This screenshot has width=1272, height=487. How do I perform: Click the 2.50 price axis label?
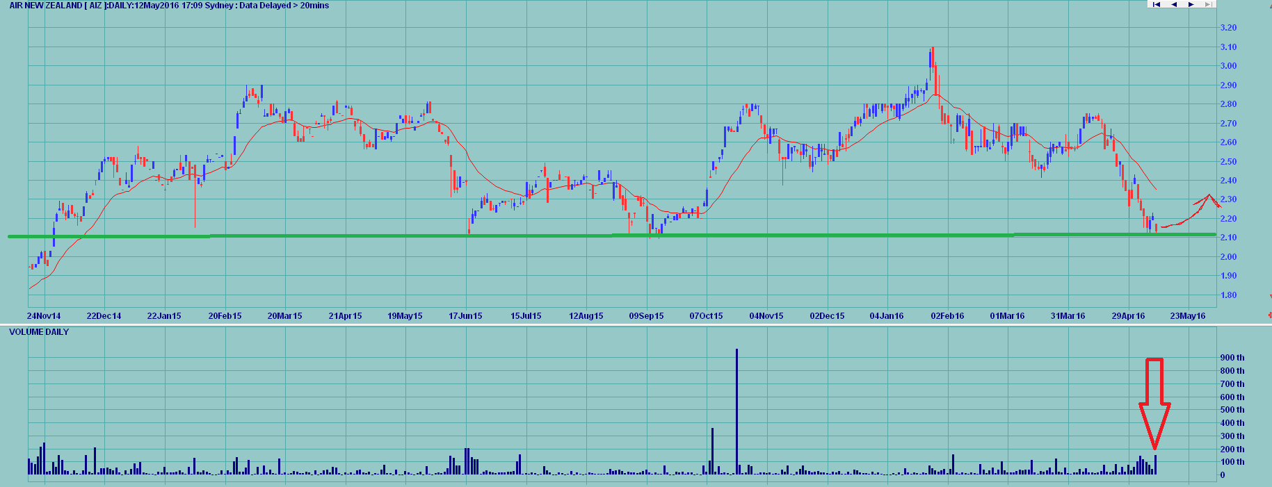tap(1229, 162)
